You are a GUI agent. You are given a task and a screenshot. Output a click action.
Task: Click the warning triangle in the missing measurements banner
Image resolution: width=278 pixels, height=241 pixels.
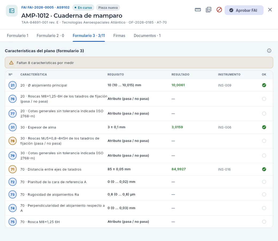point(11,63)
